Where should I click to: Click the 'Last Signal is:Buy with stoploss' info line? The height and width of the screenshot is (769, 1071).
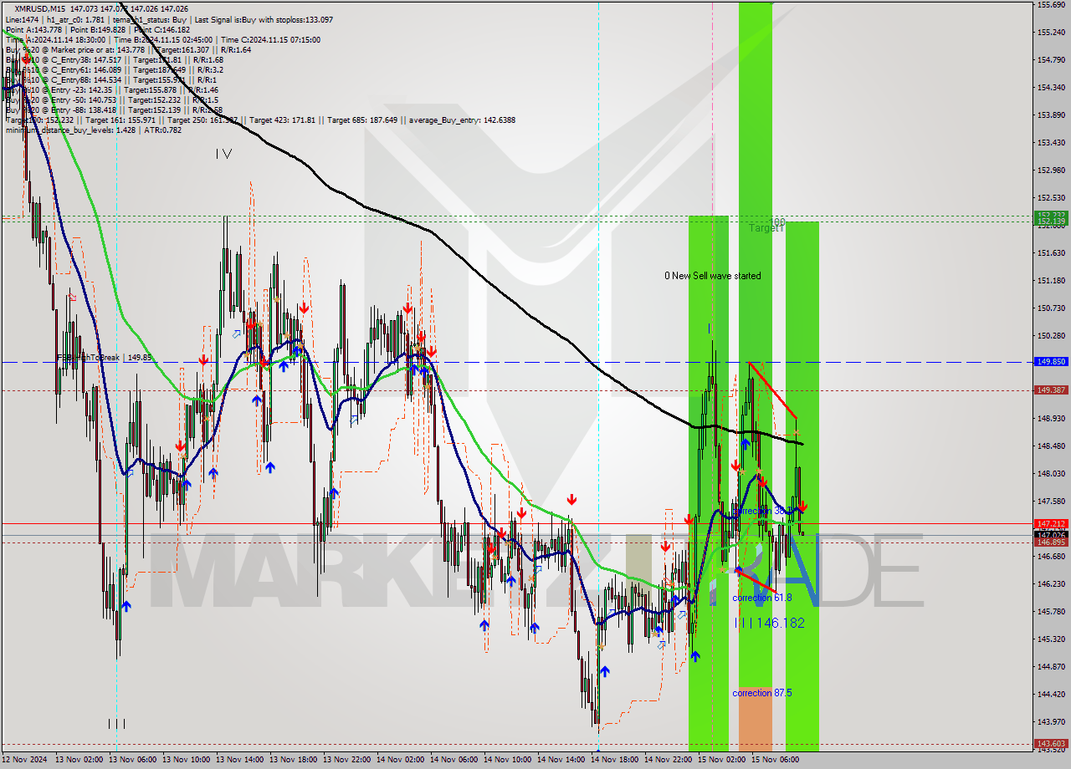pyautogui.click(x=265, y=19)
